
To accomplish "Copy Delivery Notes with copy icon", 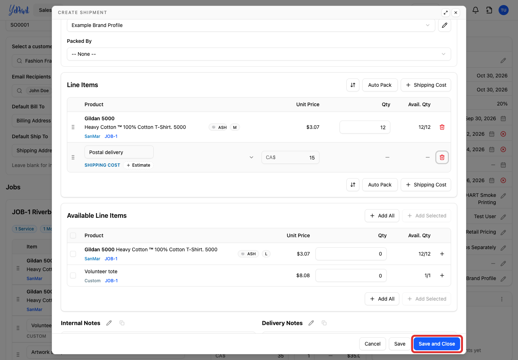I will click(x=324, y=323).
